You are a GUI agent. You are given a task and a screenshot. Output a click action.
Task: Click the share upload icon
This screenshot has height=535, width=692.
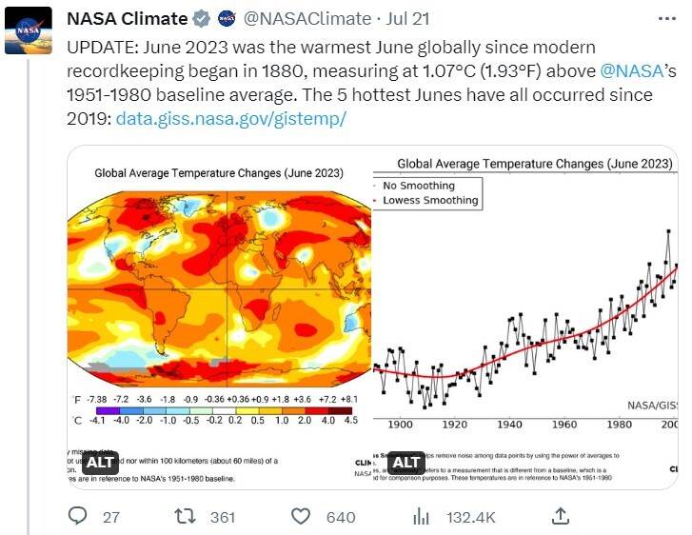click(561, 515)
